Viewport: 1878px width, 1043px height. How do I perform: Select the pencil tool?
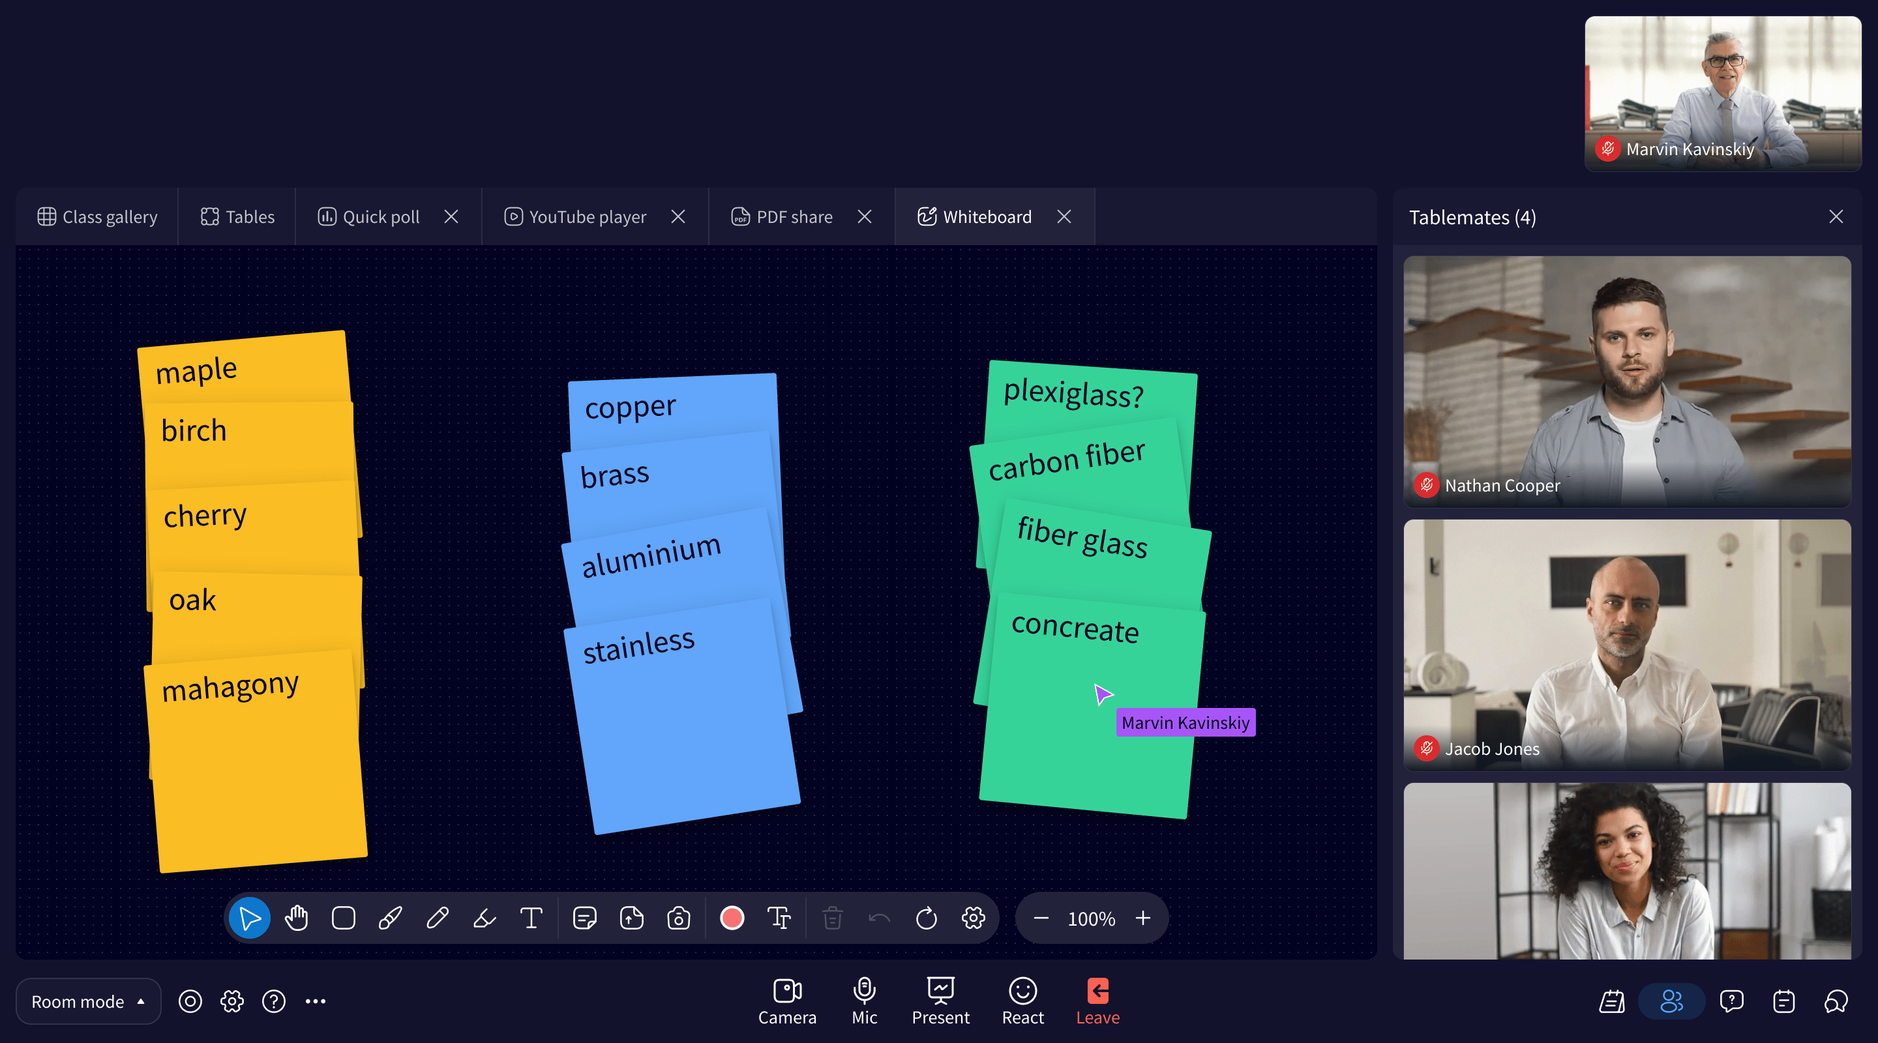click(438, 918)
